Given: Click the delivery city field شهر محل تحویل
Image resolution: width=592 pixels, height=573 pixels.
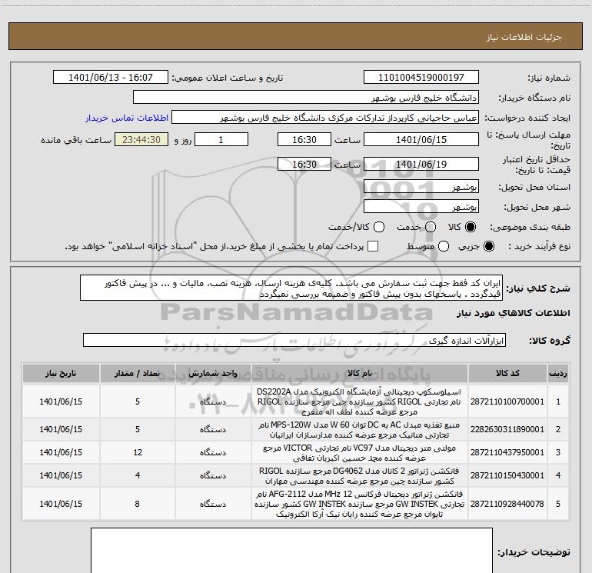Looking at the screenshot, I should click(421, 207).
